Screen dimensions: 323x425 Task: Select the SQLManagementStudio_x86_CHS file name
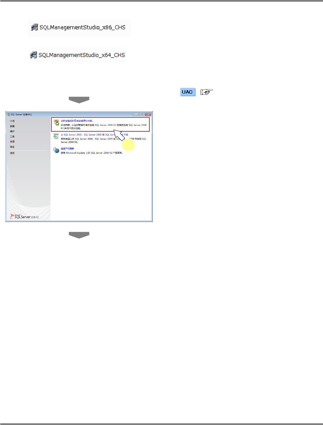[x=82, y=27]
